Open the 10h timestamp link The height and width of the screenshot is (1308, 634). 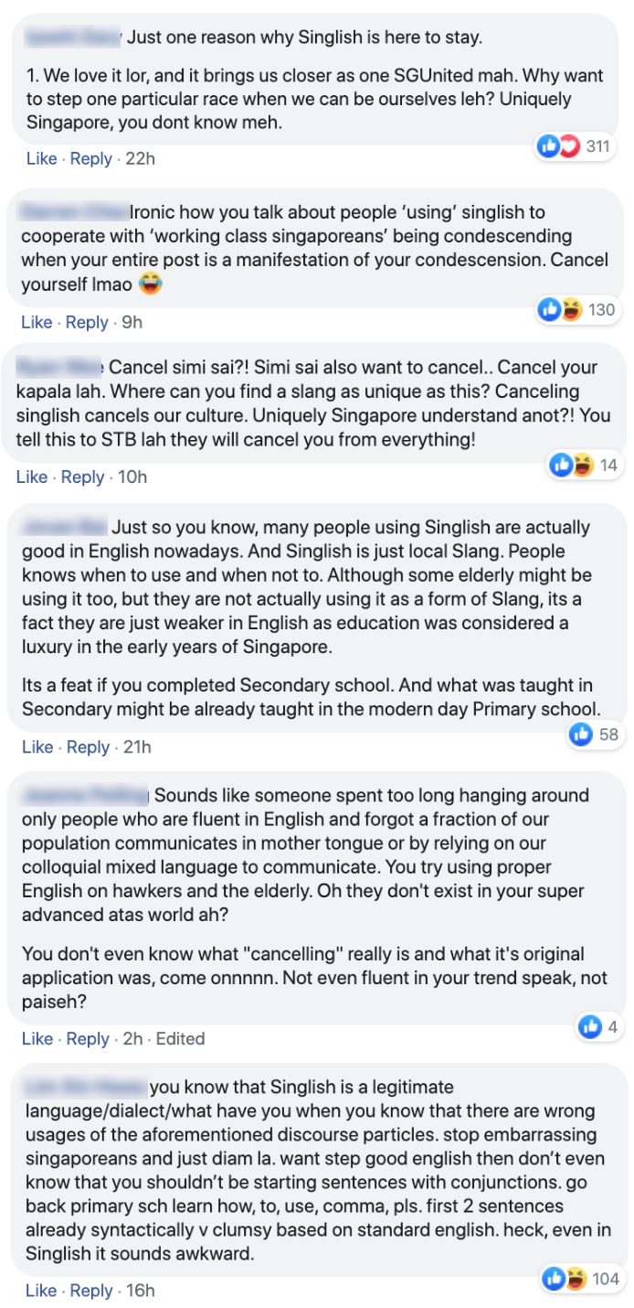click(132, 477)
